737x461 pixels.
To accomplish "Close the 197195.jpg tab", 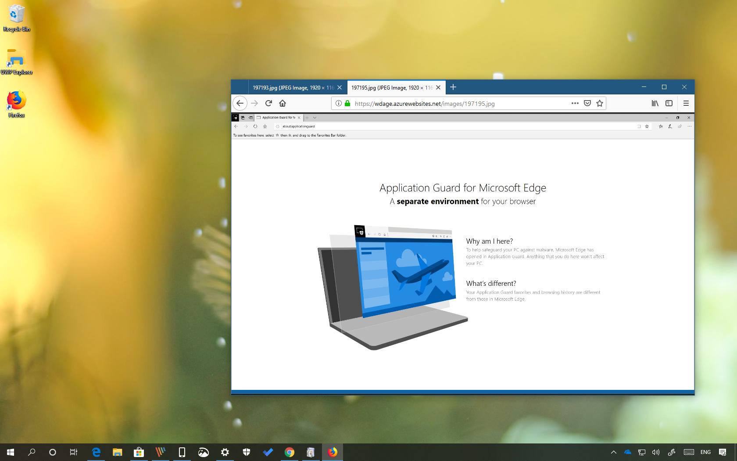I will (438, 87).
